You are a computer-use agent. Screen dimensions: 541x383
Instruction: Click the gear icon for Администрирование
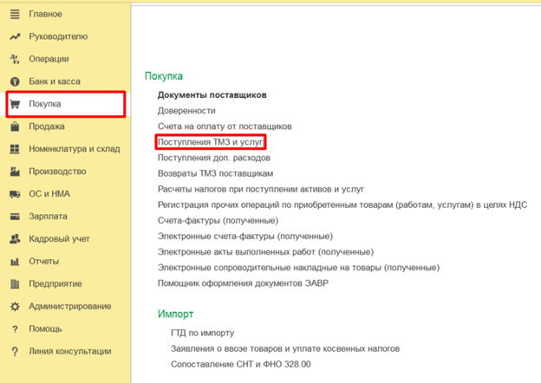(x=14, y=307)
